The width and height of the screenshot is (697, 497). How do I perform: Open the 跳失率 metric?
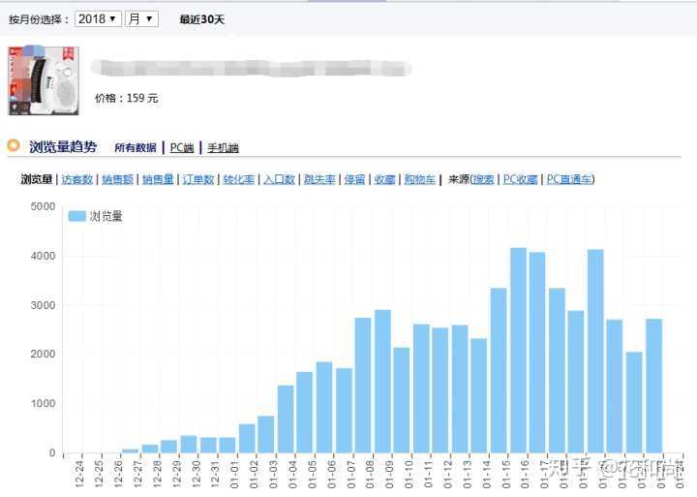click(x=318, y=179)
